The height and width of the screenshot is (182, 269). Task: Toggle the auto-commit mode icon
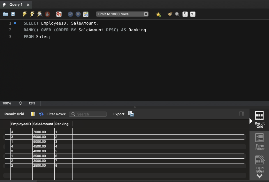(86, 14)
